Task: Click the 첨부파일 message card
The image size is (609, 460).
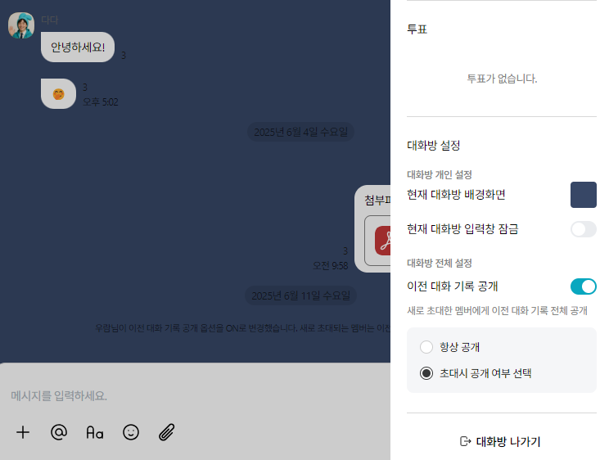Action: click(373, 229)
